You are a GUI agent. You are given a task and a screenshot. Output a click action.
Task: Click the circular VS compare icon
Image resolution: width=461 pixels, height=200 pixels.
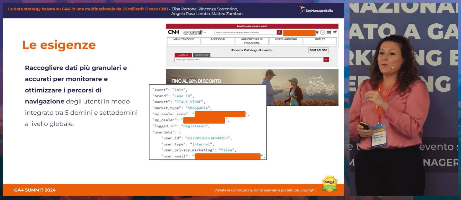point(323,32)
